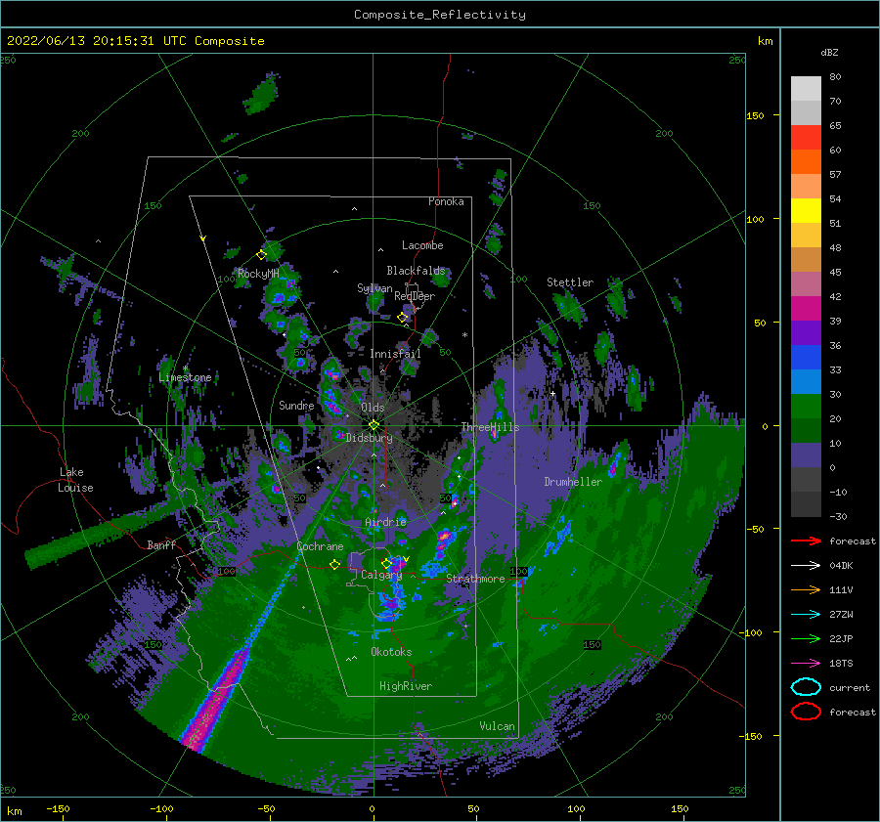
Task: Click the white 04DK arrow icon
Action: pyautogui.click(x=806, y=566)
